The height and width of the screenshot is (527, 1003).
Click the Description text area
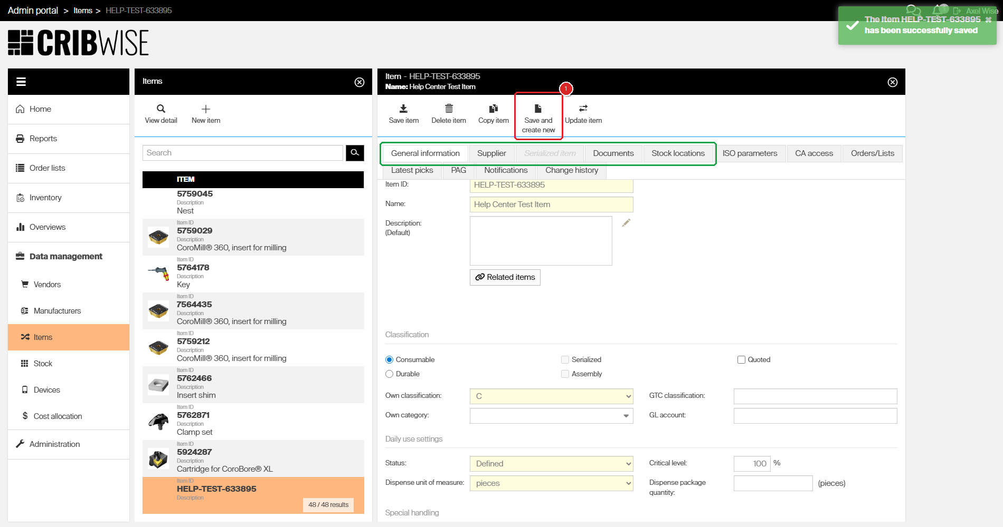[x=541, y=241]
